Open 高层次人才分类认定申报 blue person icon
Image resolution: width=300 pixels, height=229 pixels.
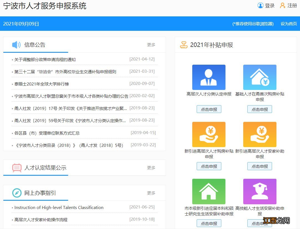coord(209,77)
